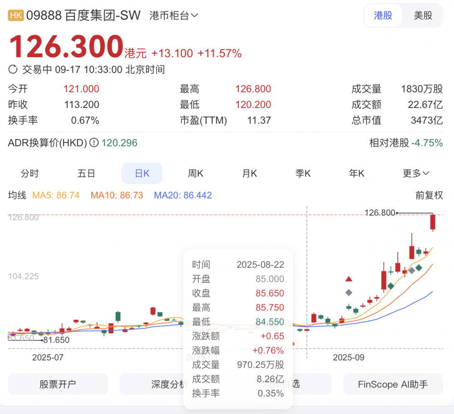Click the MA5: 86.74 indicator label
This screenshot has width=454, height=414.
click(x=56, y=195)
